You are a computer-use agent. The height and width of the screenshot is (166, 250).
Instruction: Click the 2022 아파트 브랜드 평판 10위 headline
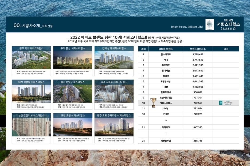109,38
